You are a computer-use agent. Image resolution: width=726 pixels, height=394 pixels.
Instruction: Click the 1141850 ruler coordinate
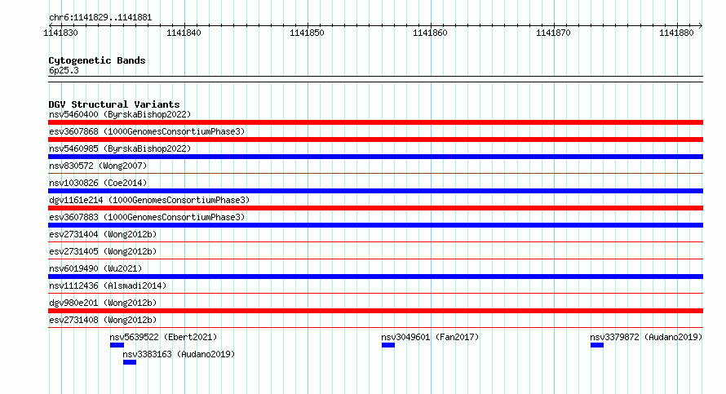click(307, 33)
